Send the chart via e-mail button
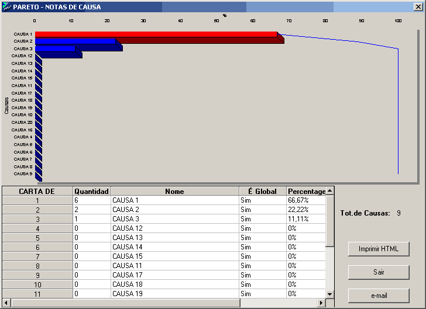 (x=379, y=296)
